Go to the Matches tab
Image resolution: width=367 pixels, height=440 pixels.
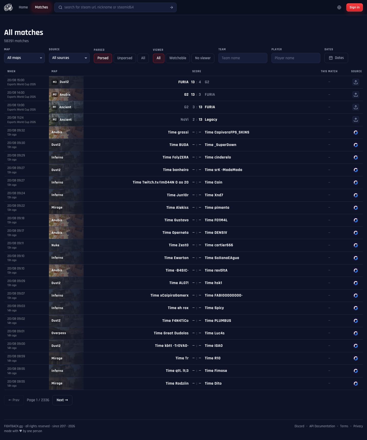[41, 7]
